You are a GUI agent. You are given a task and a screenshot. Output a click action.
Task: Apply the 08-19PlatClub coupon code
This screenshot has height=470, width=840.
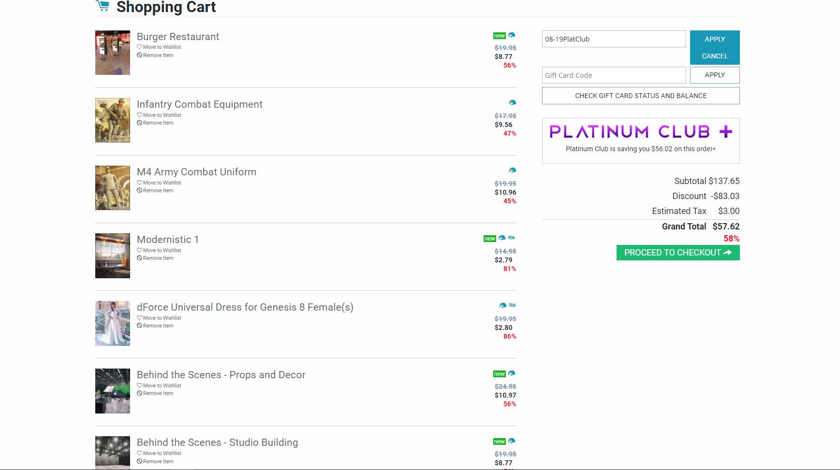tap(714, 39)
